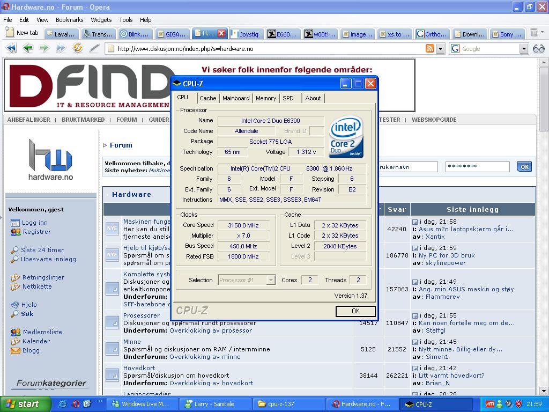Viewport: 549px width, 412px height.
Task: Click ATI tray icon
Action: [490, 404]
